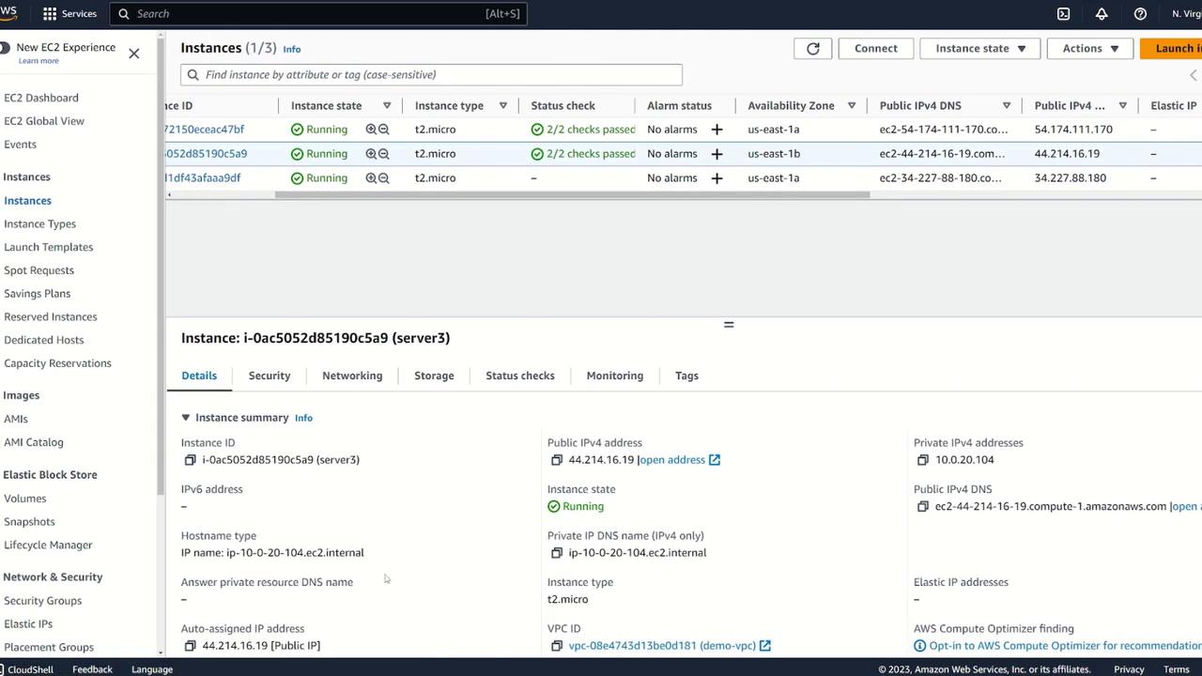Click the Find instance search field
This screenshot has width=1202, height=676.
[x=432, y=75]
